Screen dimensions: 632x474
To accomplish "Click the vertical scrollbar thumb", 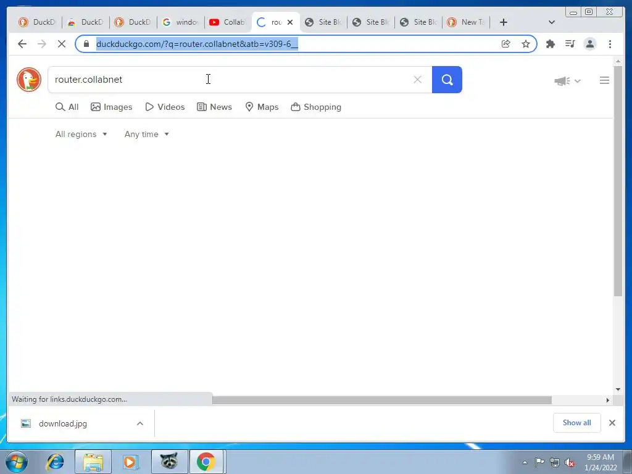I will click(618, 181).
